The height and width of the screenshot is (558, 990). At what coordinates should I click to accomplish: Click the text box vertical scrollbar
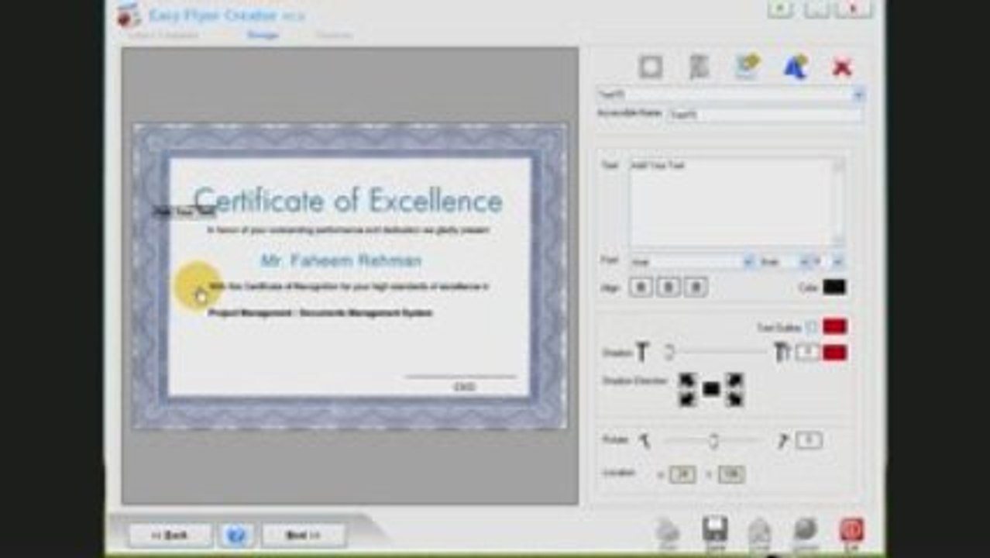click(x=838, y=202)
